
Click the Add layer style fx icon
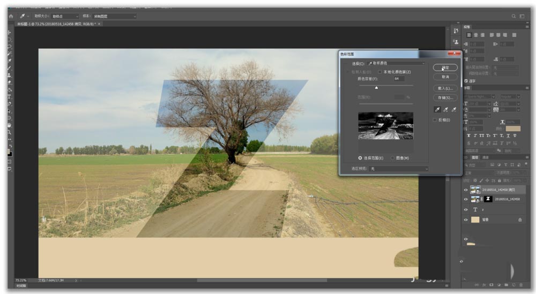pos(484,285)
